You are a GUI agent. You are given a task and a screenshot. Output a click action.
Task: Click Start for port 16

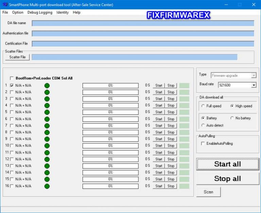point(159,186)
